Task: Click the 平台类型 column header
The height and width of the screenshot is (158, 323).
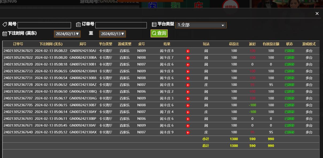Action: tap(106, 44)
